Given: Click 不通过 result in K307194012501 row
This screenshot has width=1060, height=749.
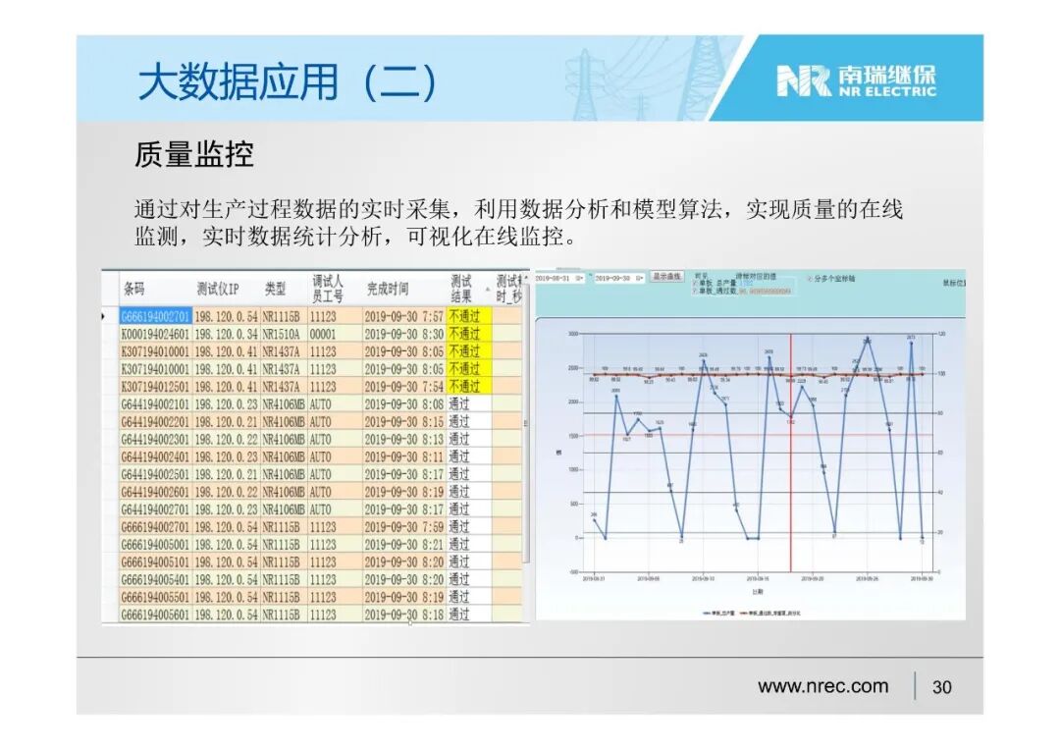Looking at the screenshot, I should 468,387.
